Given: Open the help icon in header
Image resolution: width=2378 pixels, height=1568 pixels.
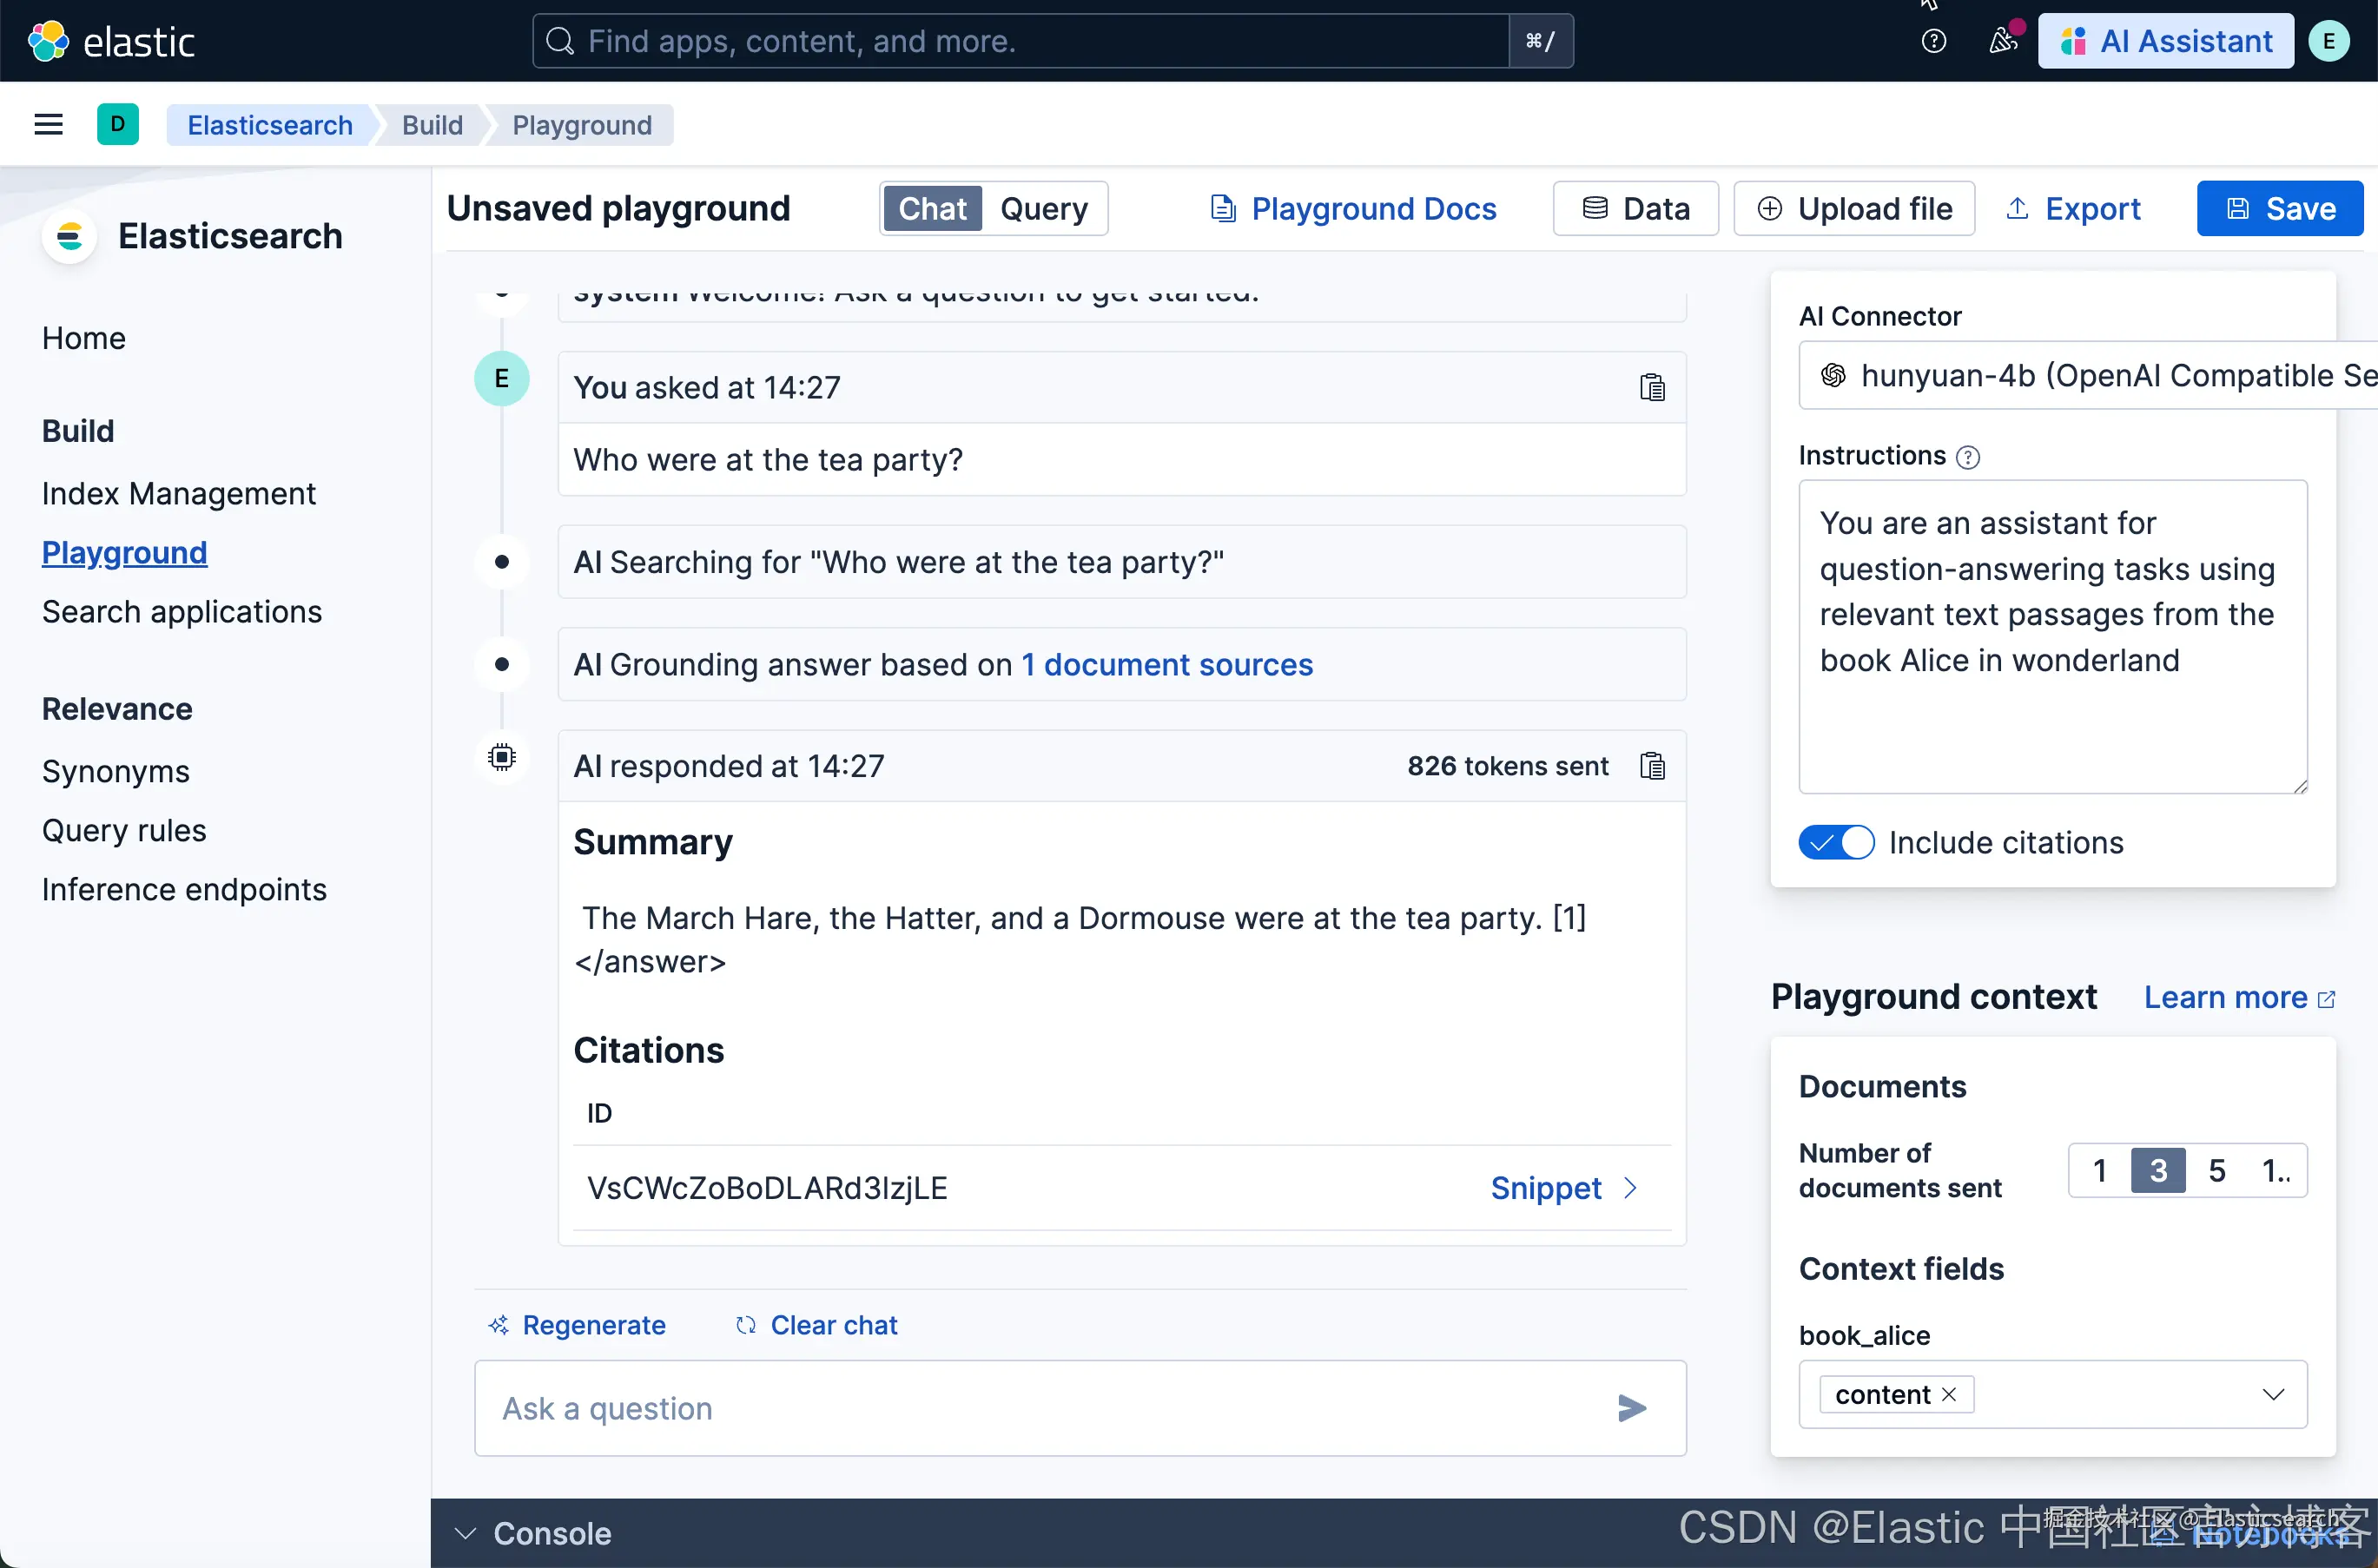Looking at the screenshot, I should (x=1934, y=41).
